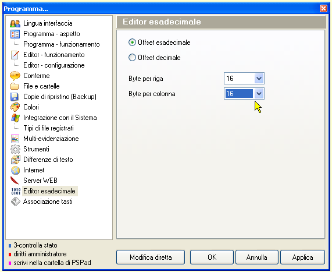Click the Strumenti gear icon

pyautogui.click(x=15, y=149)
